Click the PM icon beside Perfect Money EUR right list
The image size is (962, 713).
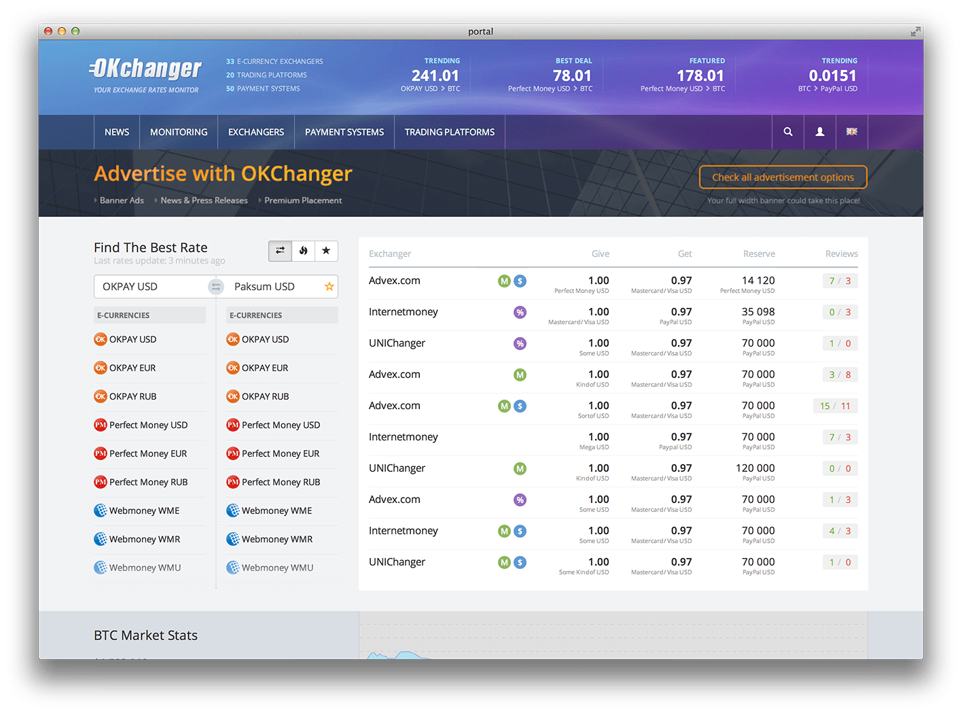(x=233, y=453)
